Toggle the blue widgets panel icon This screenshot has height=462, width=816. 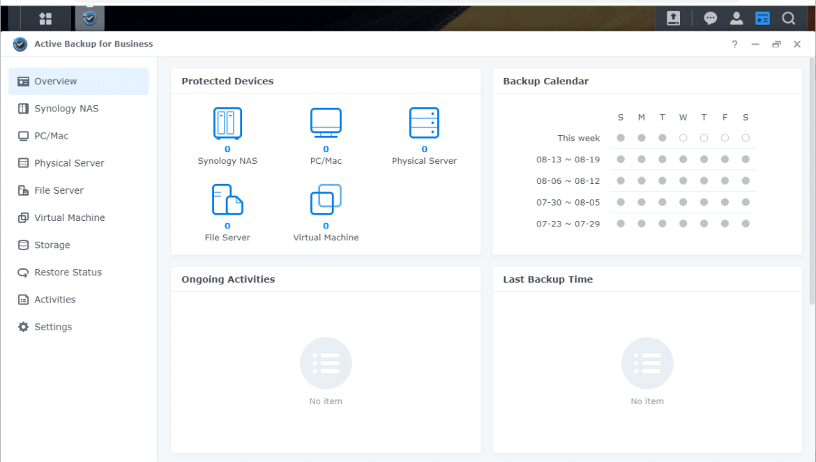(x=762, y=19)
